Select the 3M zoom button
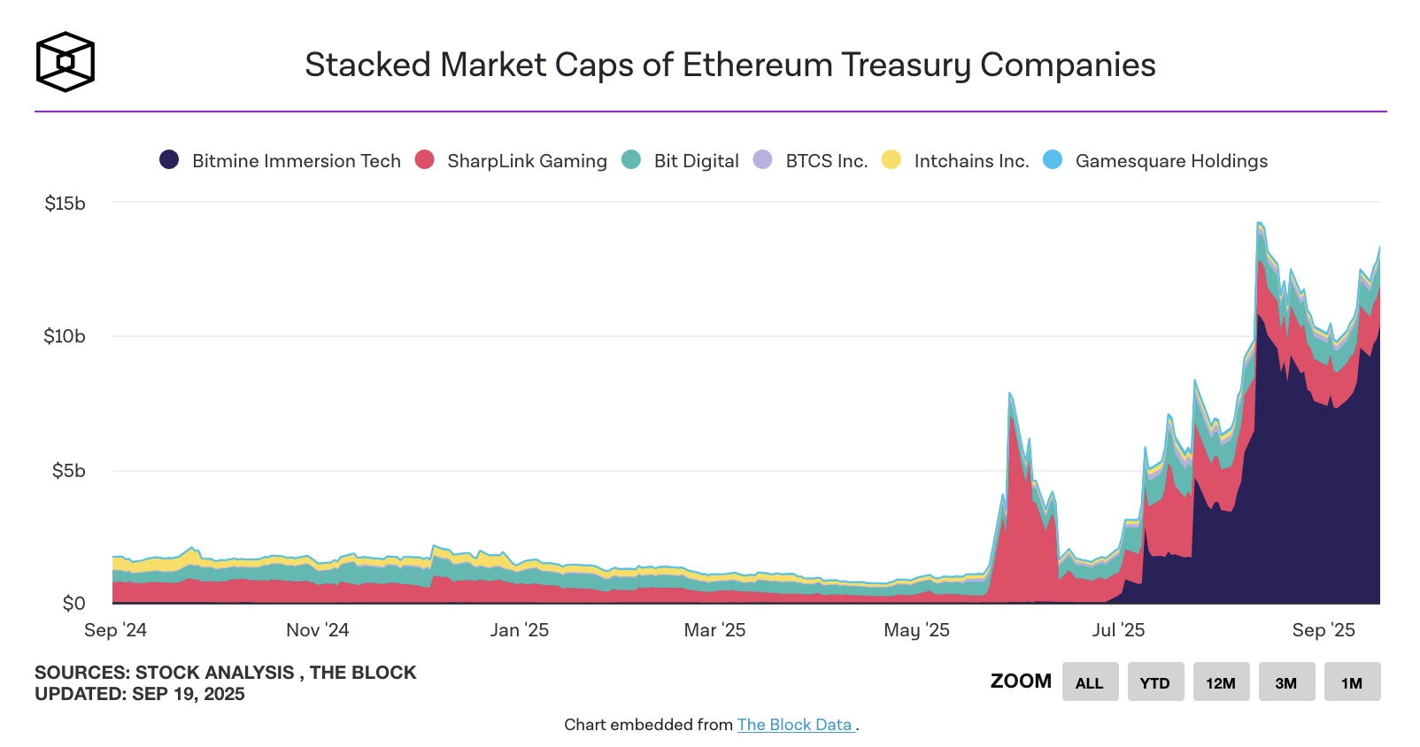Viewport: 1420px width, 747px height. pos(1286,682)
